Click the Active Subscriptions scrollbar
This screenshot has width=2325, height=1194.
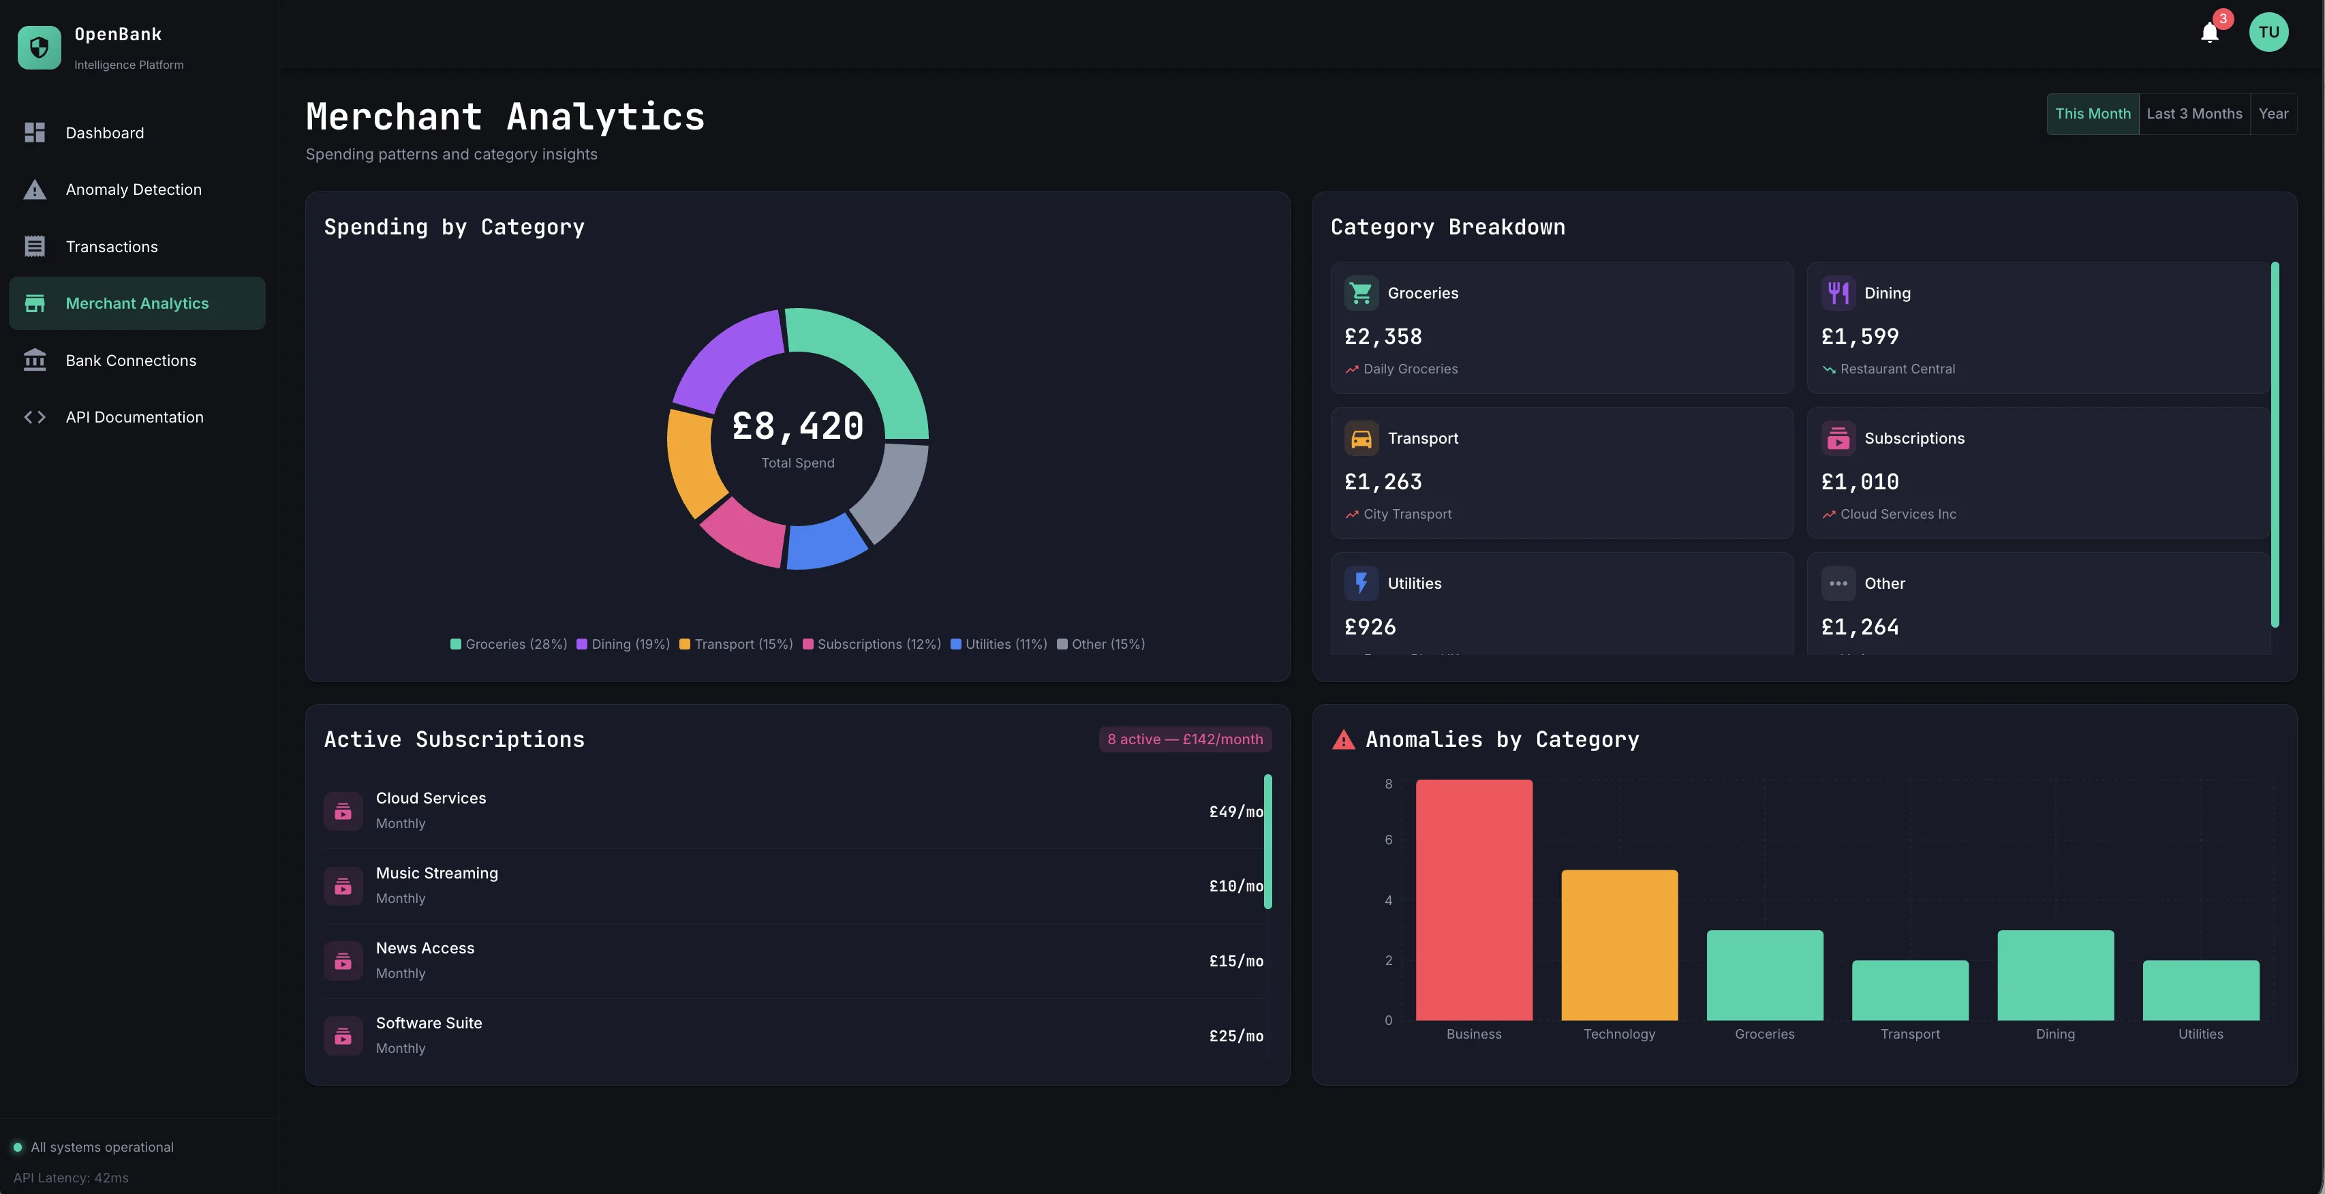[1268, 841]
